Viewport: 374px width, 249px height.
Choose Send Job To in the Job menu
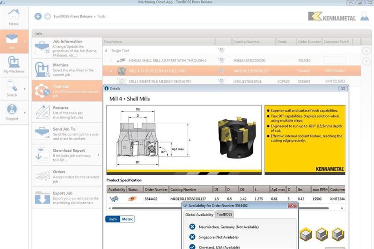tap(67, 133)
